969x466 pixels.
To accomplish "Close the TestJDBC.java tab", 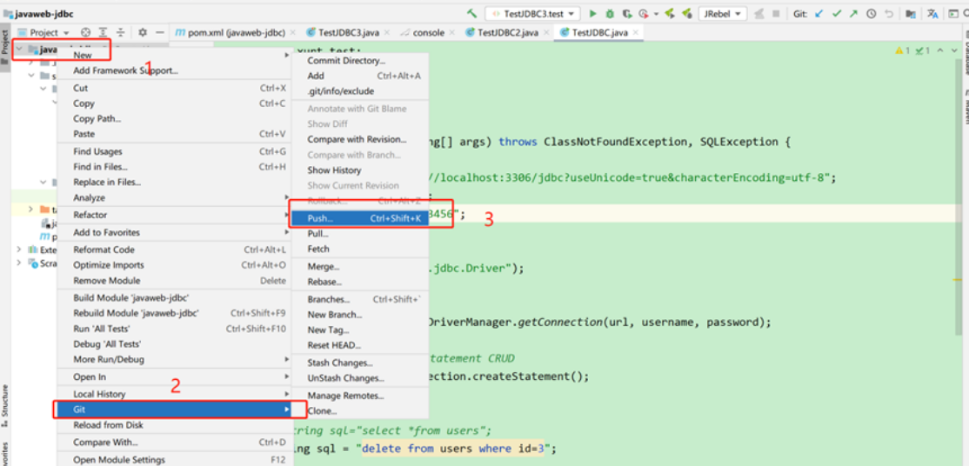I will (635, 33).
